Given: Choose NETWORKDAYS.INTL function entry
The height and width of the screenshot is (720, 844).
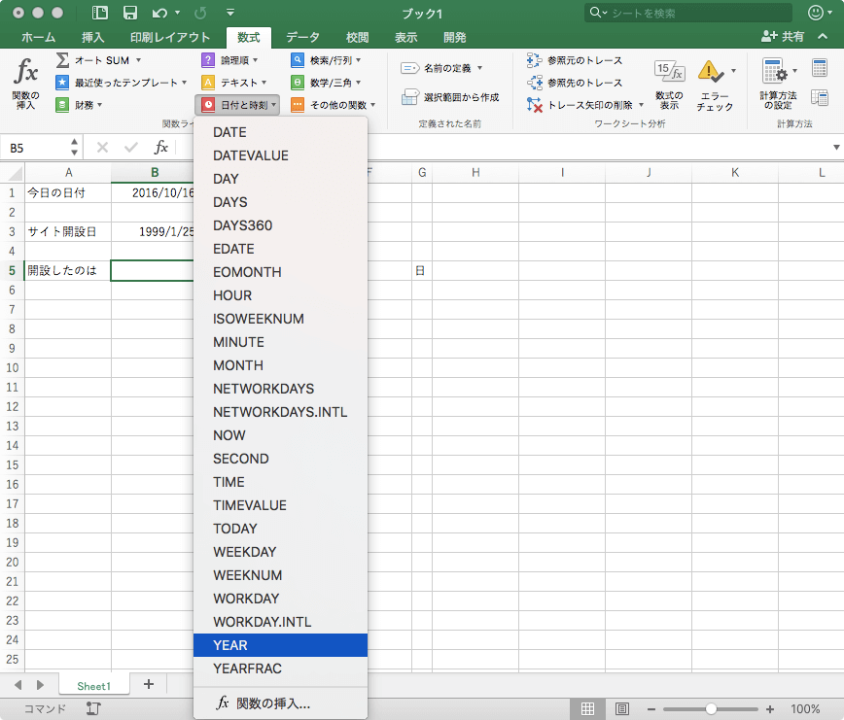Looking at the screenshot, I should 280,412.
